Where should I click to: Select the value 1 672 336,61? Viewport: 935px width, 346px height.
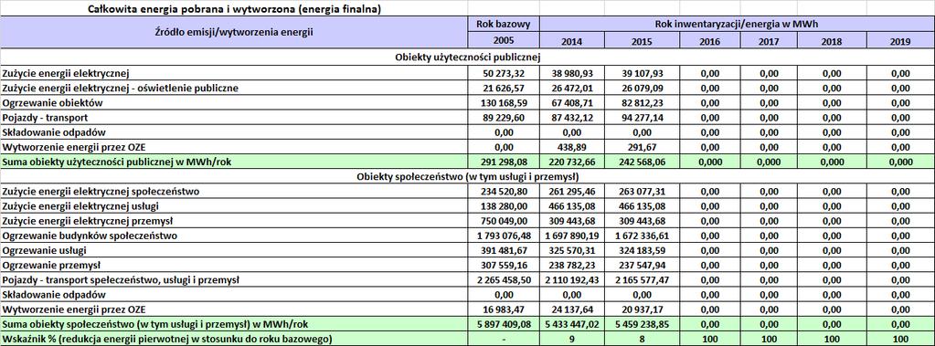pyautogui.click(x=643, y=236)
